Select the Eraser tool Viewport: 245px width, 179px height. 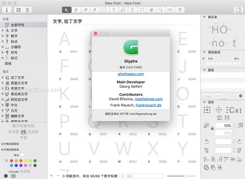pos(85,10)
